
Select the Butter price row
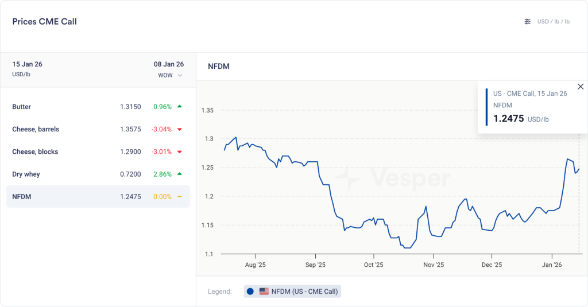pos(98,107)
